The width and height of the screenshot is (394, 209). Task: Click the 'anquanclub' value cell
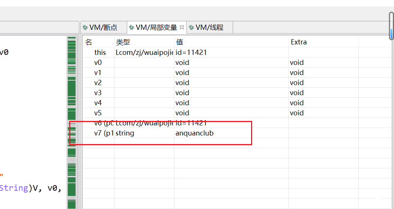(194, 133)
